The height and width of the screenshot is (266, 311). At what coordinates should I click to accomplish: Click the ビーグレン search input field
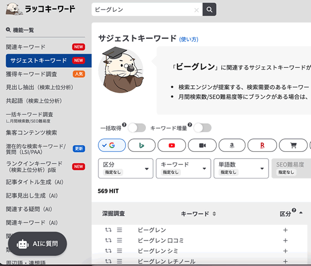pos(143,10)
